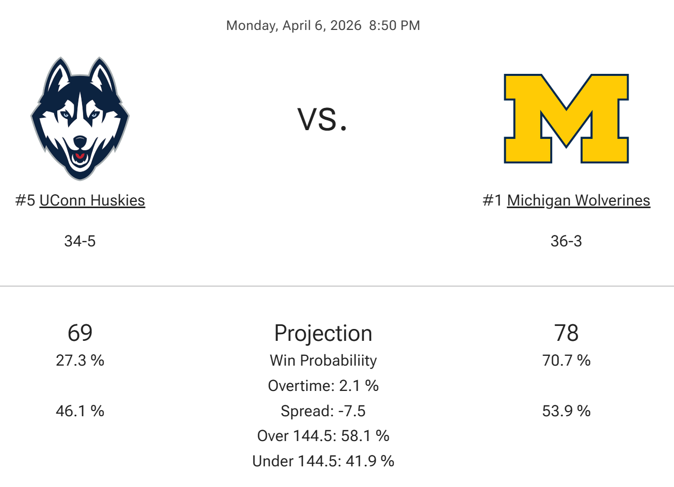Click the Over 144.5 line
674x487 pixels.
point(323,436)
